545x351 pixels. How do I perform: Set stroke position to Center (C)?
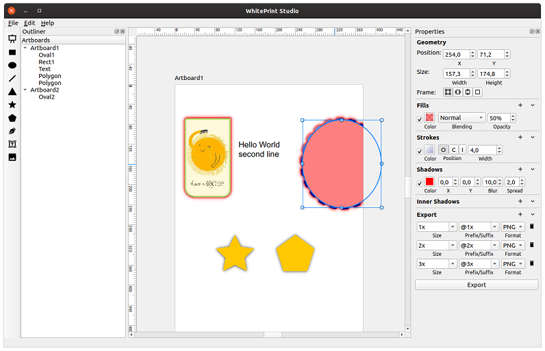[x=453, y=150]
